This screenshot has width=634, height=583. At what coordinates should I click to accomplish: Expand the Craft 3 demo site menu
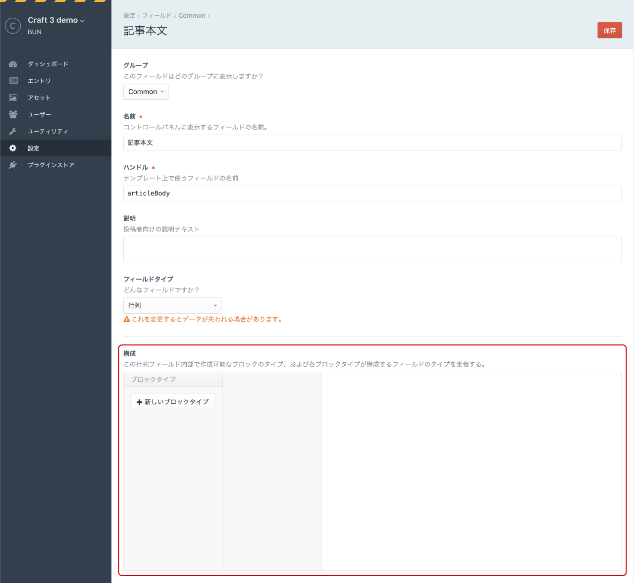coord(56,20)
